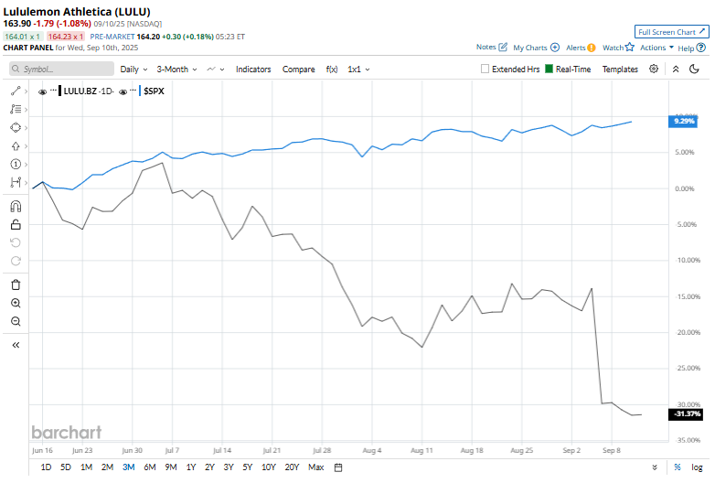
Task: Toggle $SPX series visibility eye
Action: click(x=123, y=91)
